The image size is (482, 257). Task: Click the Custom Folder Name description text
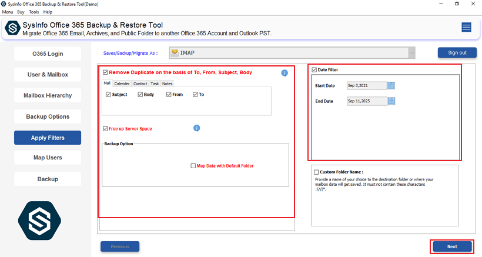point(374,184)
